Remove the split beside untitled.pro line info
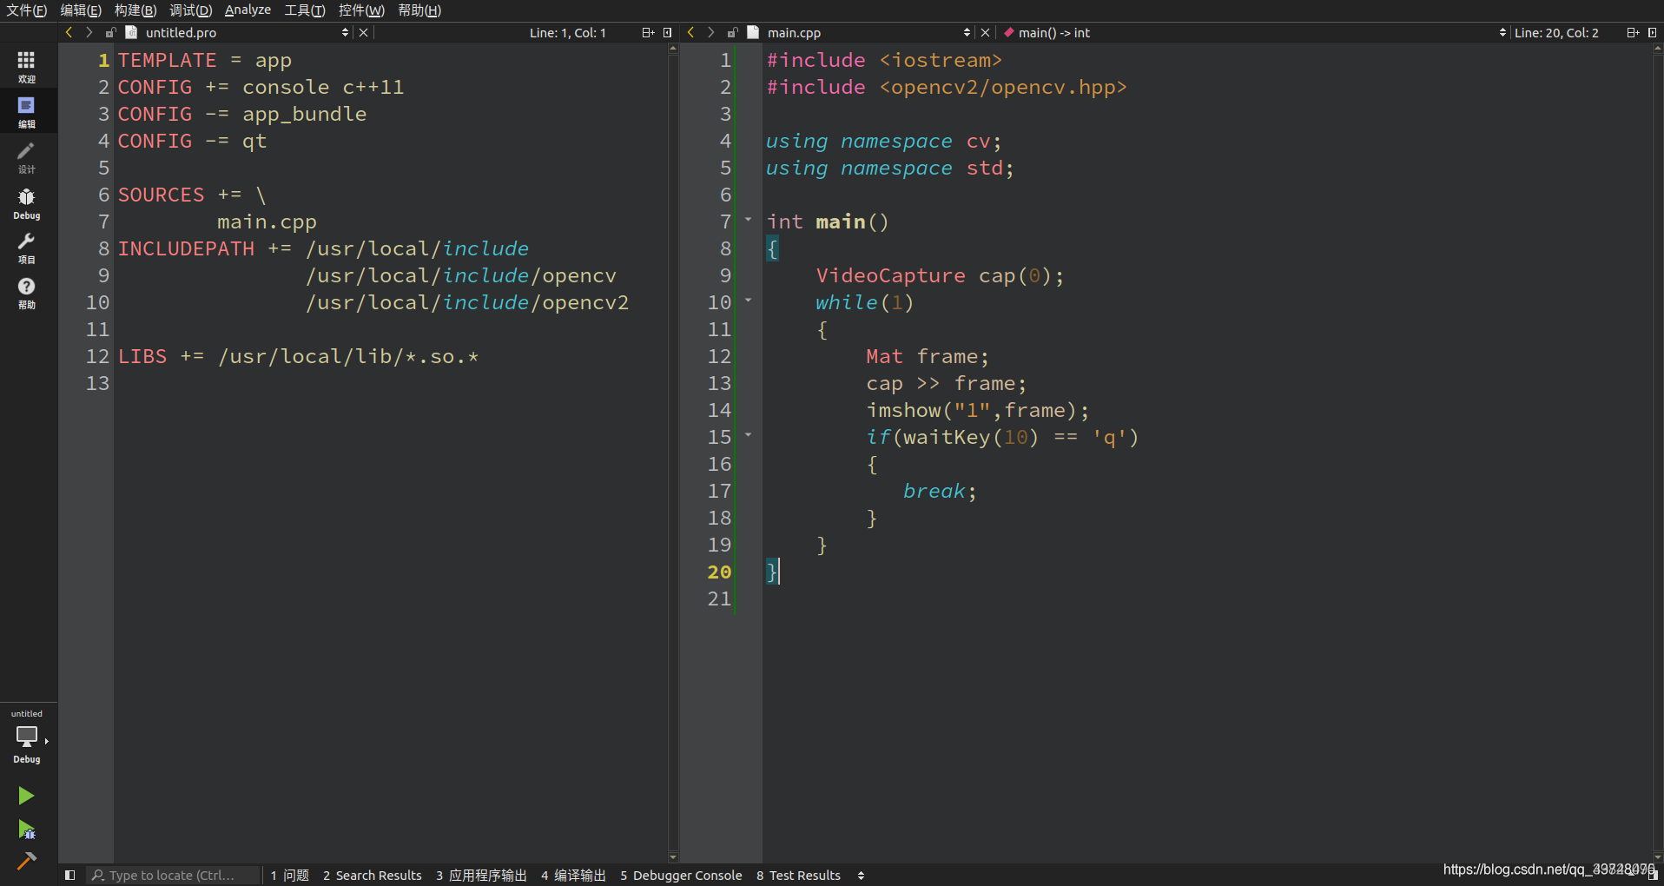This screenshot has width=1664, height=886. point(668,32)
